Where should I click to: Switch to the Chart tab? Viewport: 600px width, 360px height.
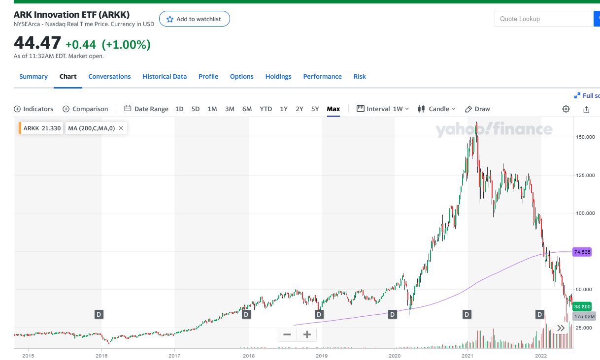click(x=68, y=77)
